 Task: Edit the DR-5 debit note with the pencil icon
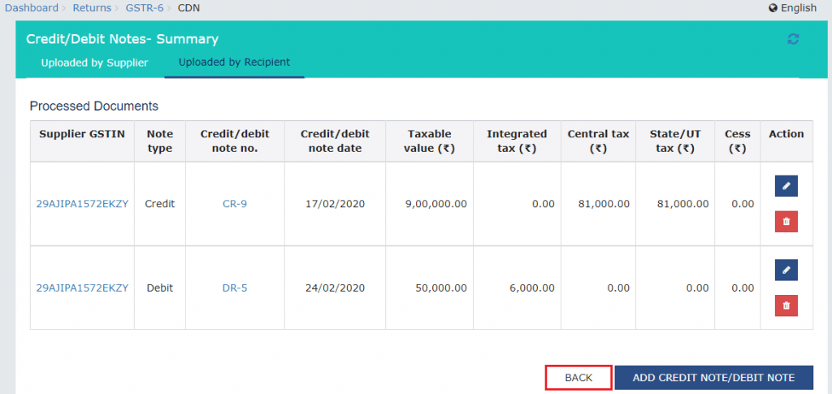tap(786, 270)
